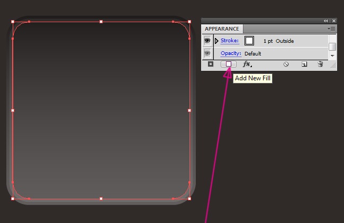Open the fx Add New Effect menu
Screen dimensions: 344x223
pos(247,64)
